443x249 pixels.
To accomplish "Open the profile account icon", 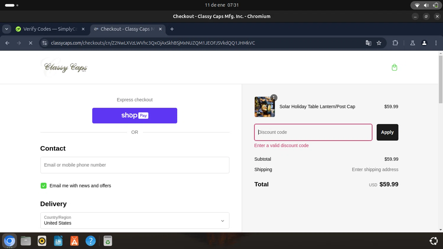I will tap(424, 43).
